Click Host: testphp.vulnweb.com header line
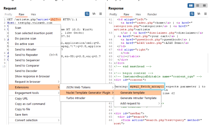The width and height of the screenshot is (215, 129). coord(30,23)
